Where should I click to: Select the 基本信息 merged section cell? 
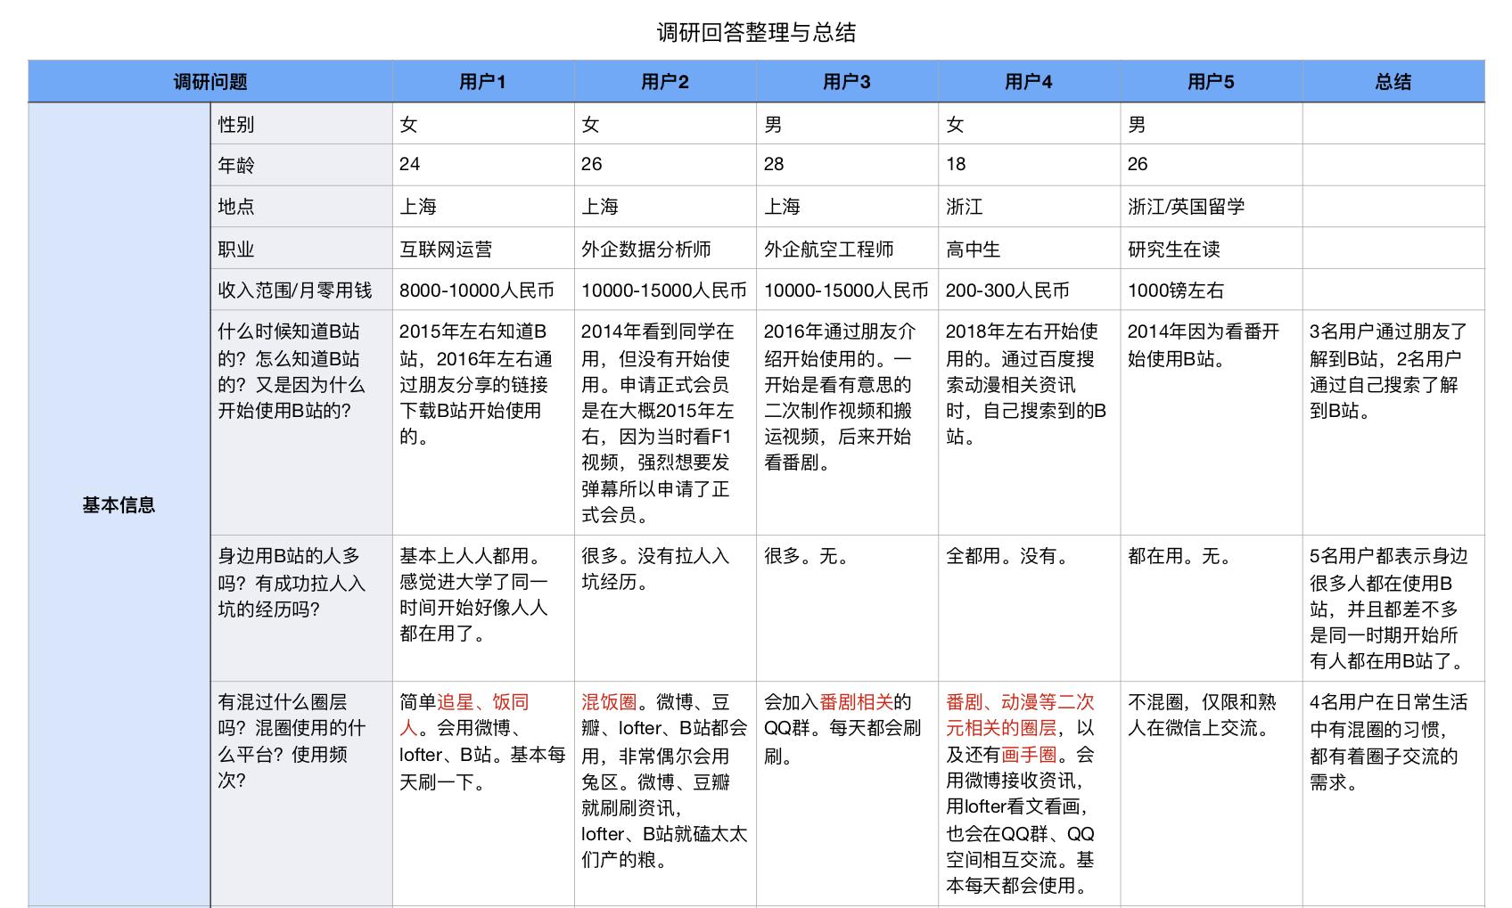[x=118, y=503]
